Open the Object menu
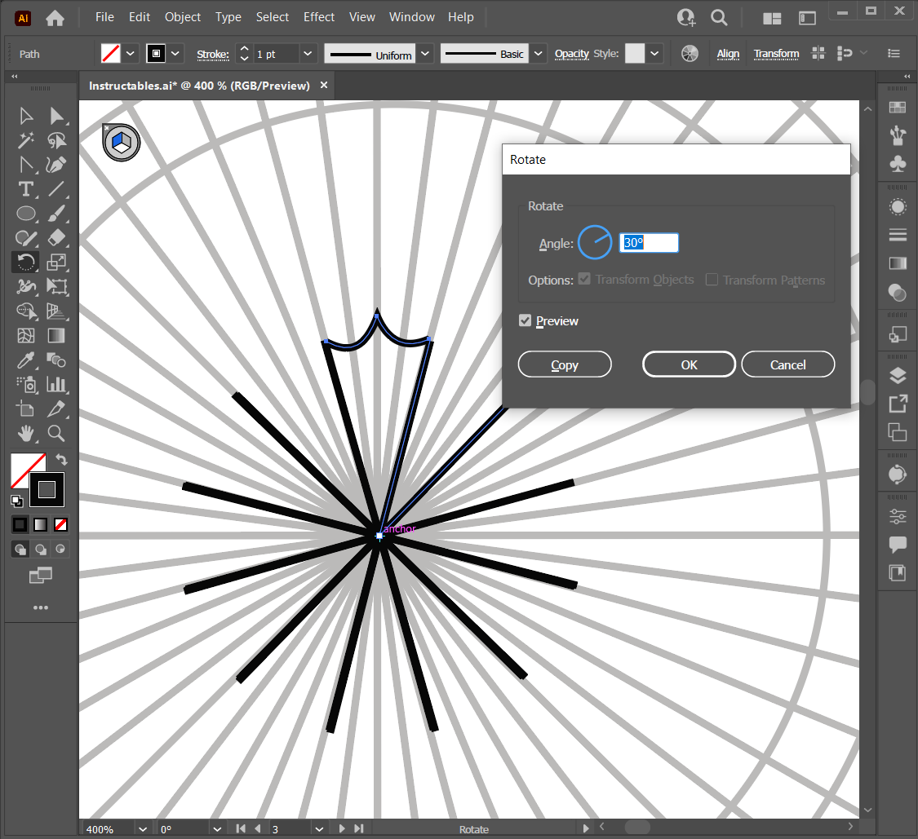 tap(183, 17)
